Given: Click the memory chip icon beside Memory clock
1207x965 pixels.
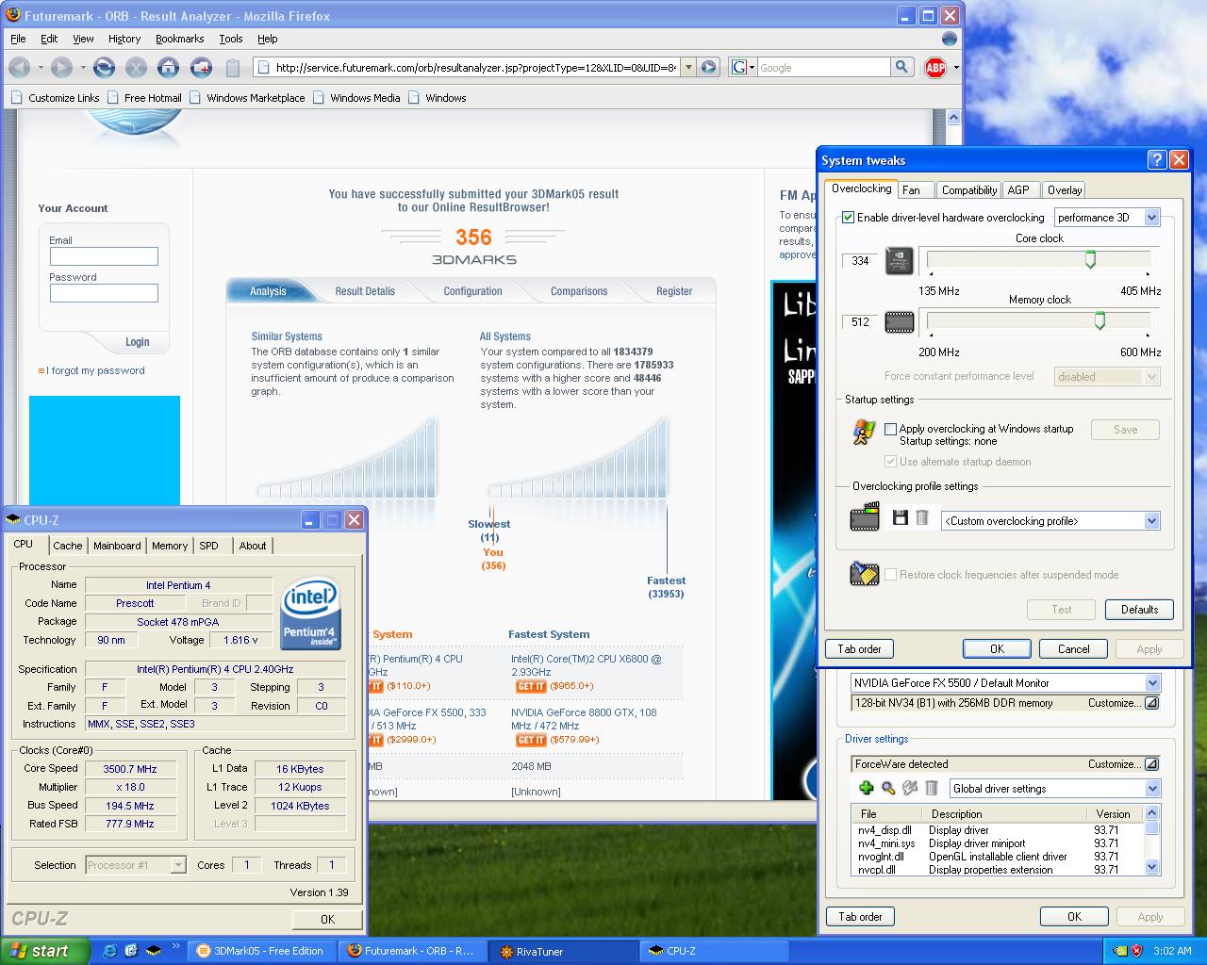Looking at the screenshot, I should click(x=900, y=322).
